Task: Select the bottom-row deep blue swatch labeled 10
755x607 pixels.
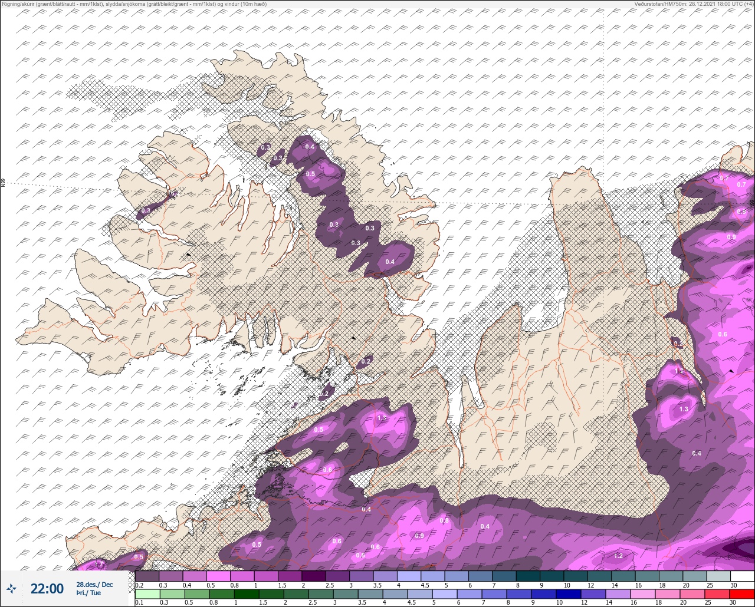Action: pyautogui.click(x=569, y=594)
